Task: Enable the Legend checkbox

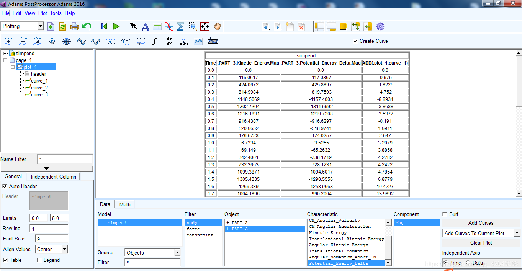Action: (x=39, y=260)
